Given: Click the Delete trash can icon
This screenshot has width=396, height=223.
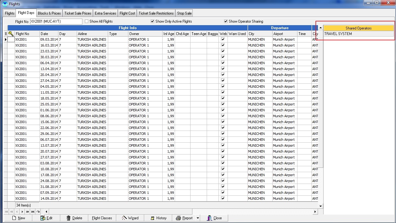Looking at the screenshot, I should 69,218.
